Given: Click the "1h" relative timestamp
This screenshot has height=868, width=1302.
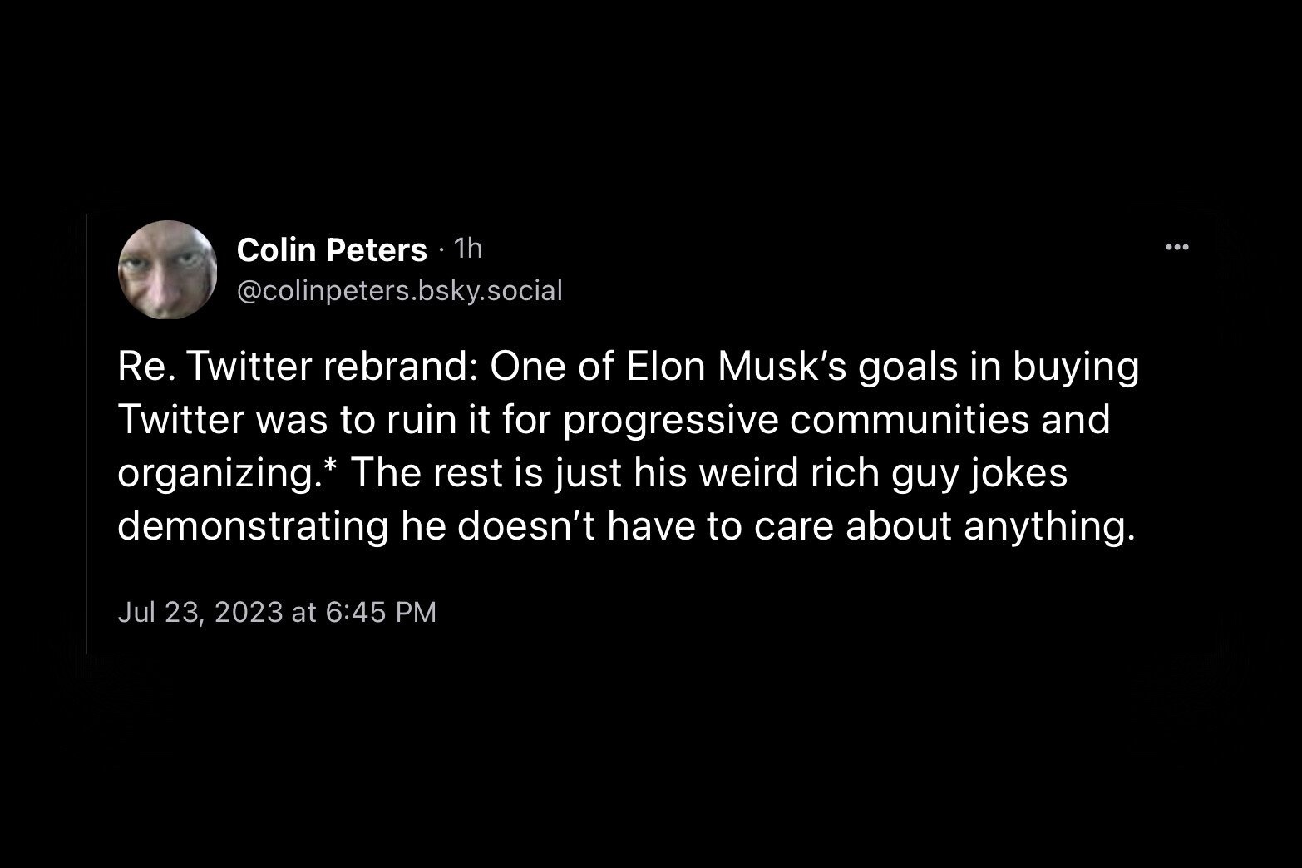Looking at the screenshot, I should [x=470, y=249].
